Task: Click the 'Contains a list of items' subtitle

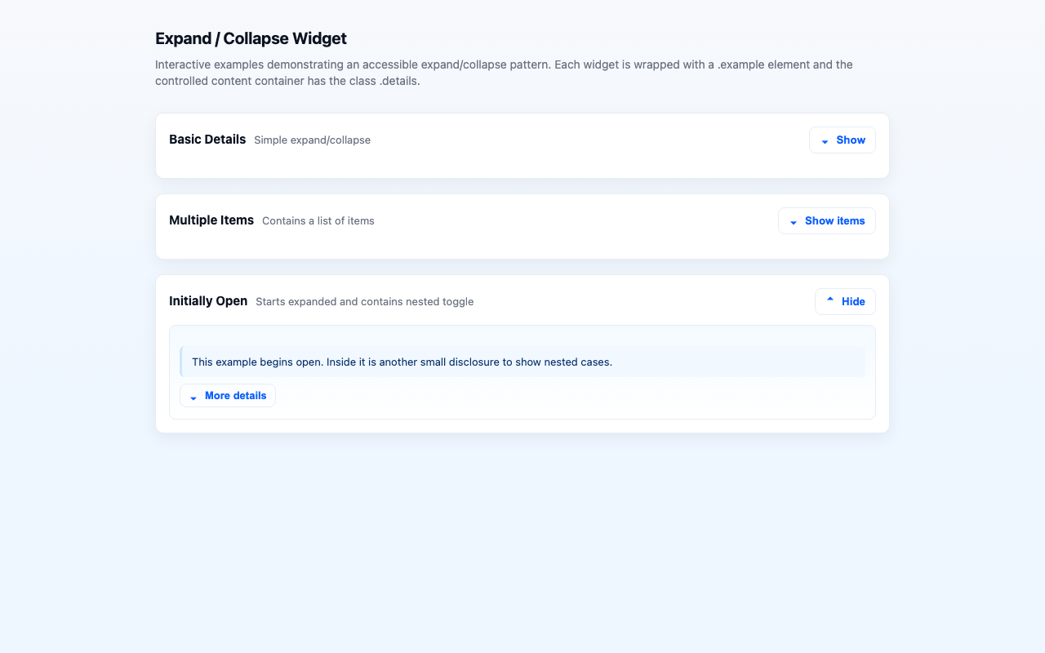Action: (x=318, y=221)
